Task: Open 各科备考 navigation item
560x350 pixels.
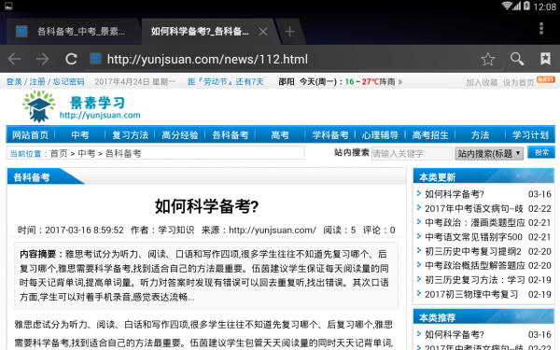Action: tap(230, 135)
